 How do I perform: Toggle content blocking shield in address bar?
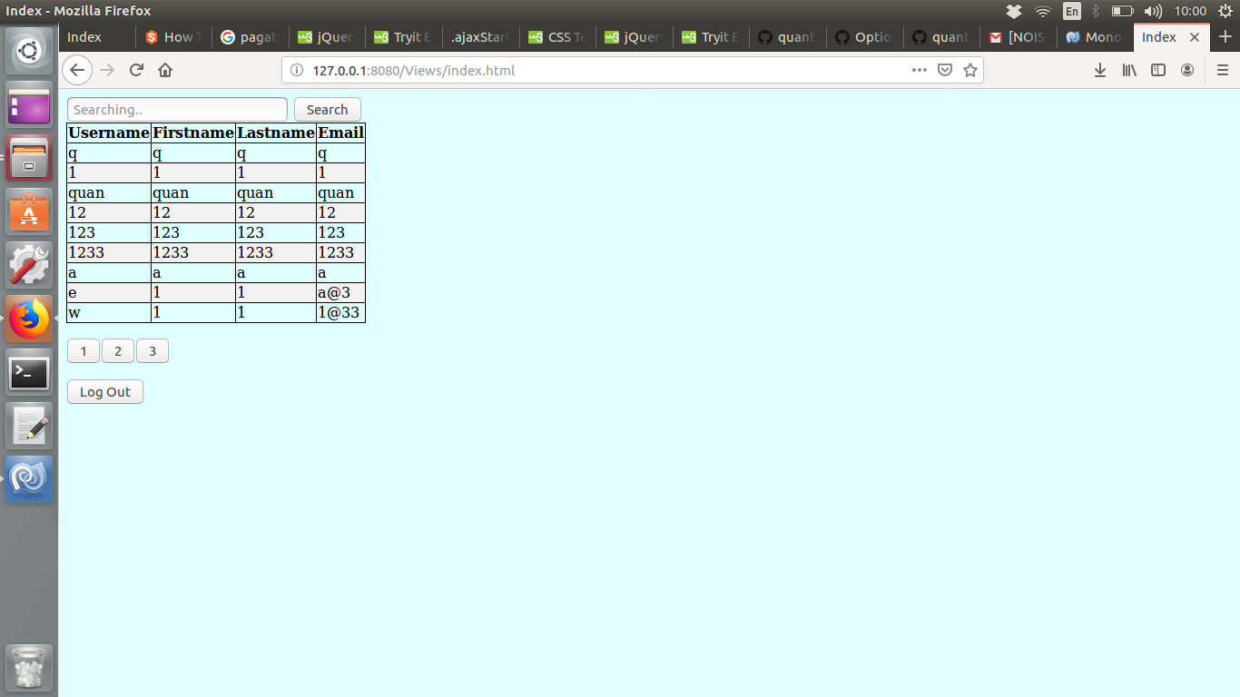[x=945, y=69]
